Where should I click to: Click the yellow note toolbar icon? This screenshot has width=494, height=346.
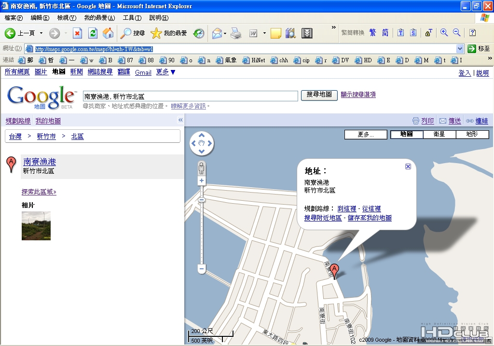[275, 33]
